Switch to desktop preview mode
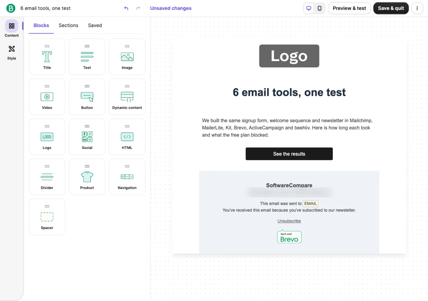Viewport: 428px width, 301px height. (309, 8)
